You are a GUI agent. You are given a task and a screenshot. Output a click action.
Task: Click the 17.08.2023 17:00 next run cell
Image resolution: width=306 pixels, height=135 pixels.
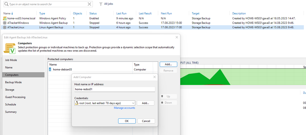(x=171, y=27)
